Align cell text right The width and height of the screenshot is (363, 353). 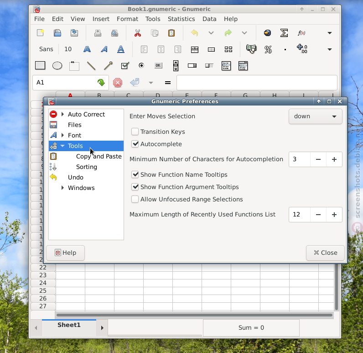[x=178, y=49]
